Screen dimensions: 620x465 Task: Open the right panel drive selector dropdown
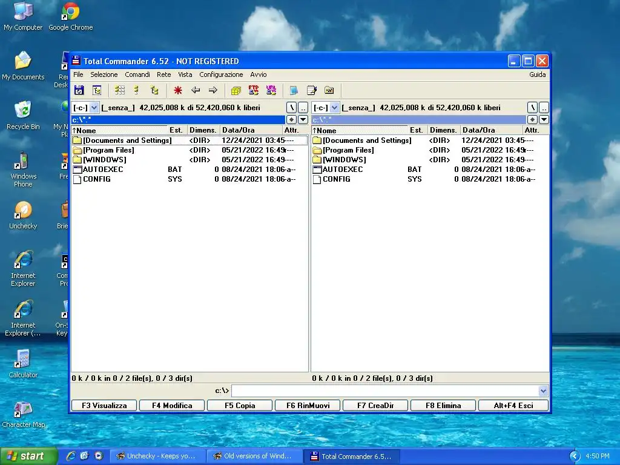coord(334,108)
